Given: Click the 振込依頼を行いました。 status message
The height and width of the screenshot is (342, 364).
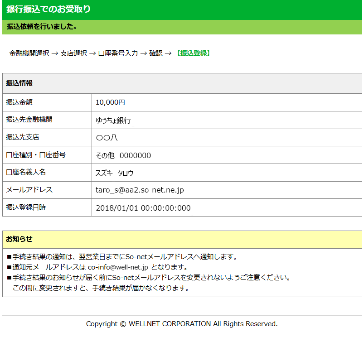Looking at the screenshot, I should [42, 27].
